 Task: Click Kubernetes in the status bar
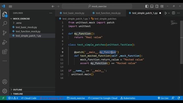[128, 98]
